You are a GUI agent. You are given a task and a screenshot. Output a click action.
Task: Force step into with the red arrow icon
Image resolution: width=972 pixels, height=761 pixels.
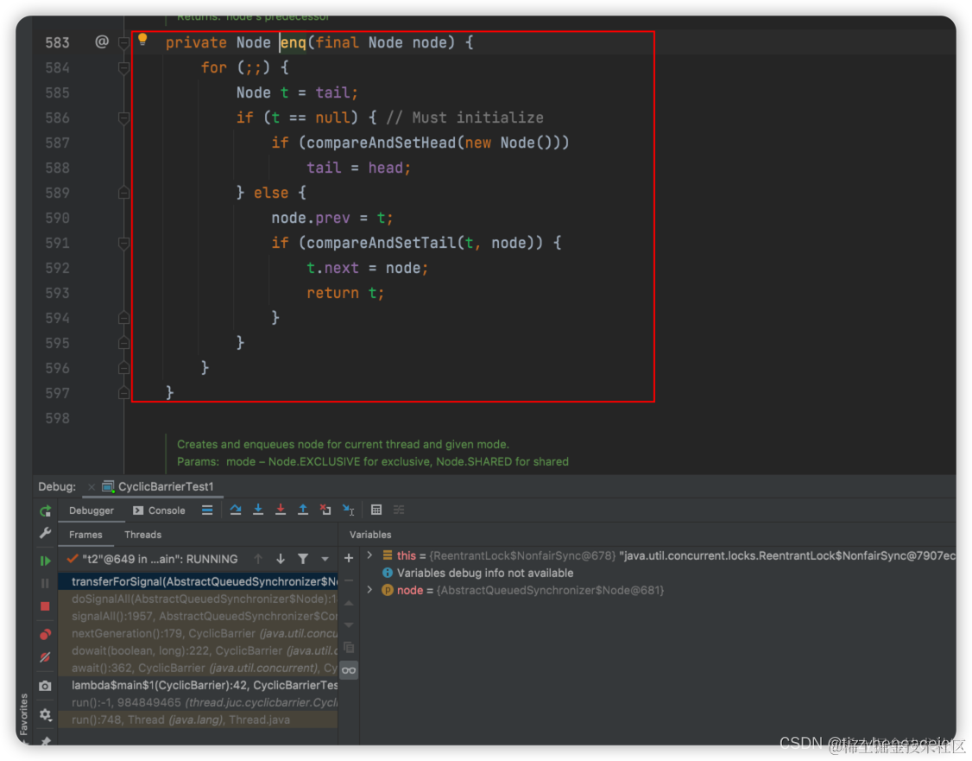[281, 511]
